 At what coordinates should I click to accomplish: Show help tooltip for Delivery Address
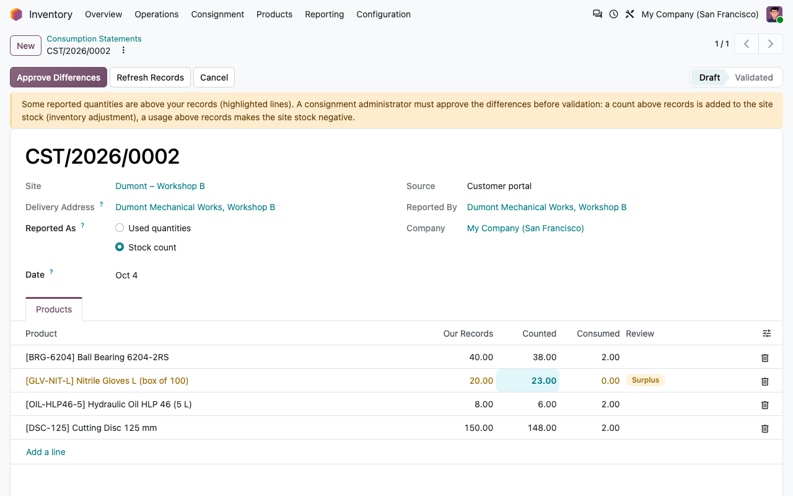click(x=102, y=204)
